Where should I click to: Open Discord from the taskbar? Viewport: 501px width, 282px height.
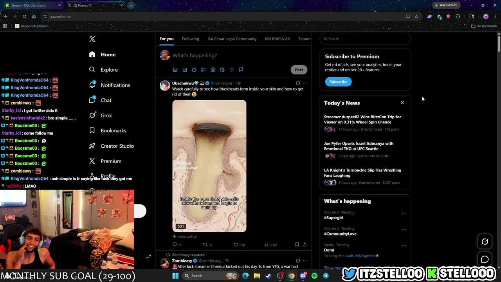point(303,276)
